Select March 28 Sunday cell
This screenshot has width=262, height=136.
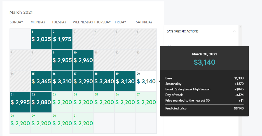click(x=20, y=123)
